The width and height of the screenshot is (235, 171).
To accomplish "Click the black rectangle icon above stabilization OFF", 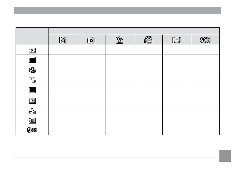I will pos(32,60).
